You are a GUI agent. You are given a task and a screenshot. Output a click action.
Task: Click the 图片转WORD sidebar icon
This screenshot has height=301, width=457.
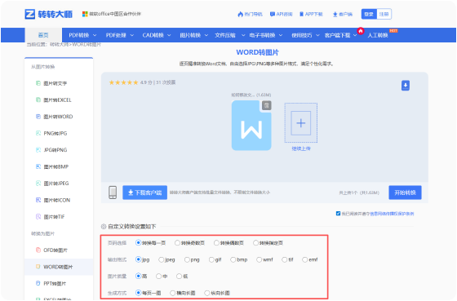pos(38,117)
